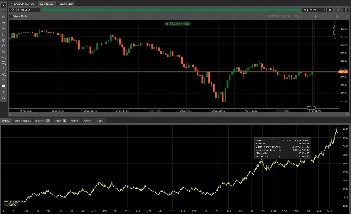
Task: Open the Events tab
Action: (x=87, y=120)
